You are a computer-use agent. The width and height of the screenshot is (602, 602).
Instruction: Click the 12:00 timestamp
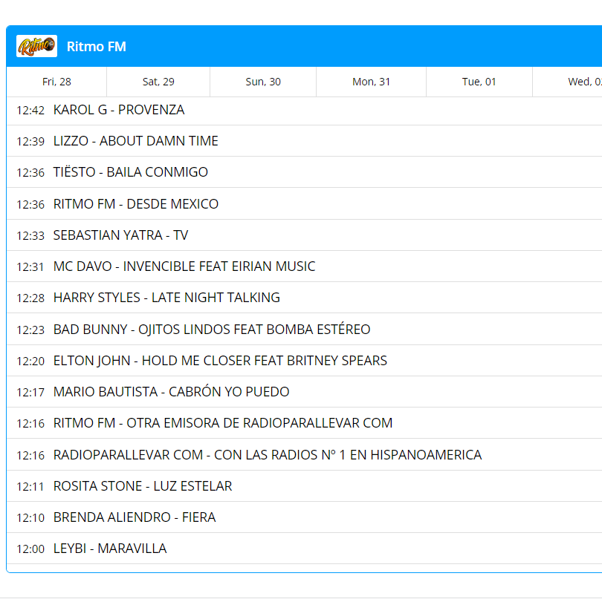point(30,549)
